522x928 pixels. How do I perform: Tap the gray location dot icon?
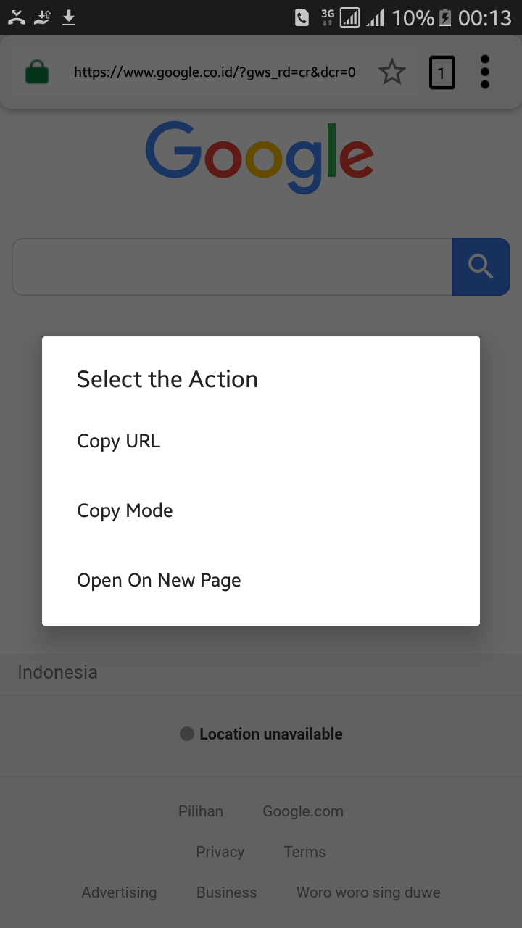point(187,734)
